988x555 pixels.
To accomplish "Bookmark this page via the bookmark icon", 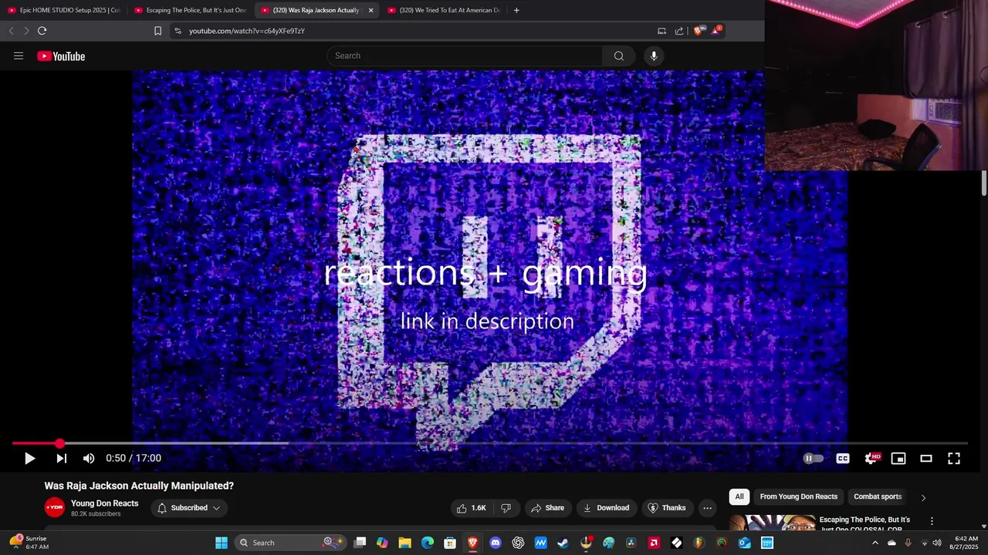I will pyautogui.click(x=157, y=31).
